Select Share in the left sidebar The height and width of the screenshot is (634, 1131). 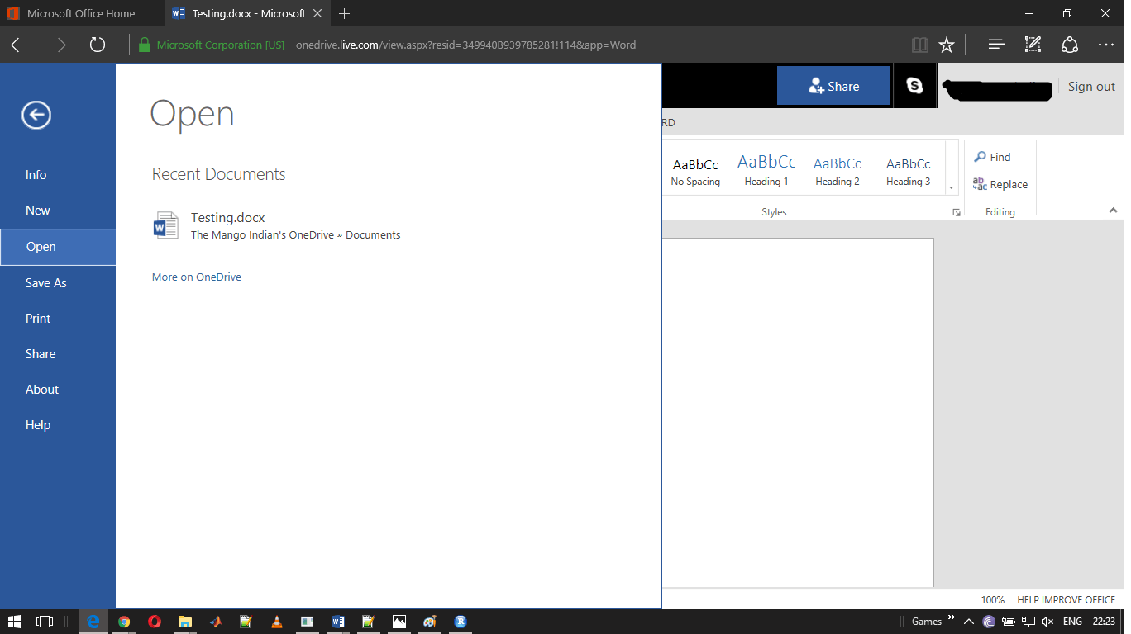coord(41,354)
